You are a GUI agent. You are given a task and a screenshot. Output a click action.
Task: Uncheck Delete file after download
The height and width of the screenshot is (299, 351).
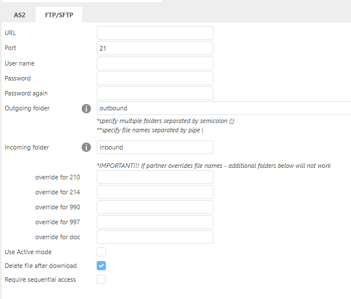point(101,266)
